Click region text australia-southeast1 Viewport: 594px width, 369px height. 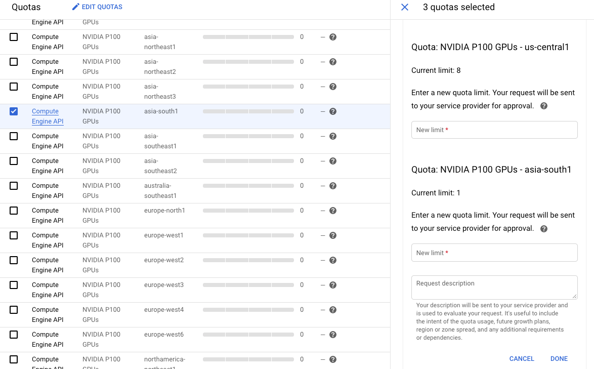[160, 190]
